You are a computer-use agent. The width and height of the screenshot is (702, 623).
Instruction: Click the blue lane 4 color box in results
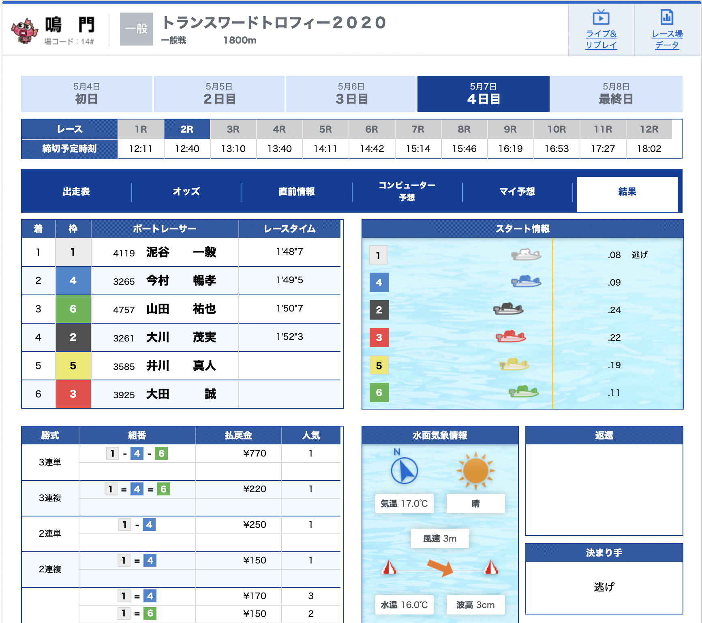point(73,281)
